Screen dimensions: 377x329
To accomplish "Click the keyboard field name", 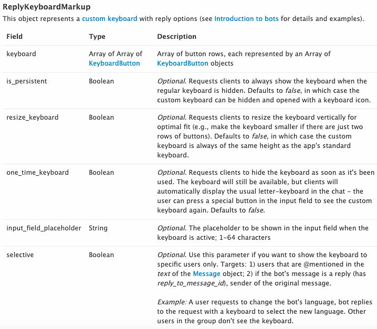I will coord(21,54).
